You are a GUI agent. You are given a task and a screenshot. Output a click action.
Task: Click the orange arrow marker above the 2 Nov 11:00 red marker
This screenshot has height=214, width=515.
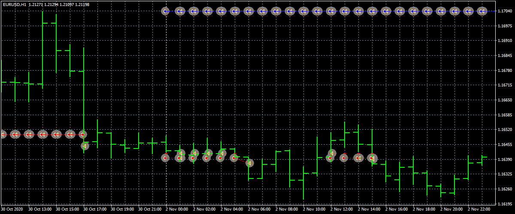tap(331, 153)
